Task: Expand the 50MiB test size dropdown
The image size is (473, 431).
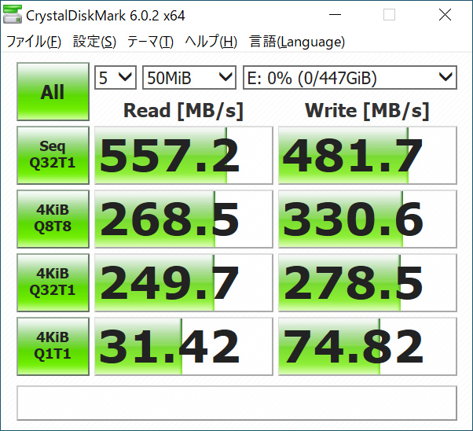Action: [x=189, y=78]
